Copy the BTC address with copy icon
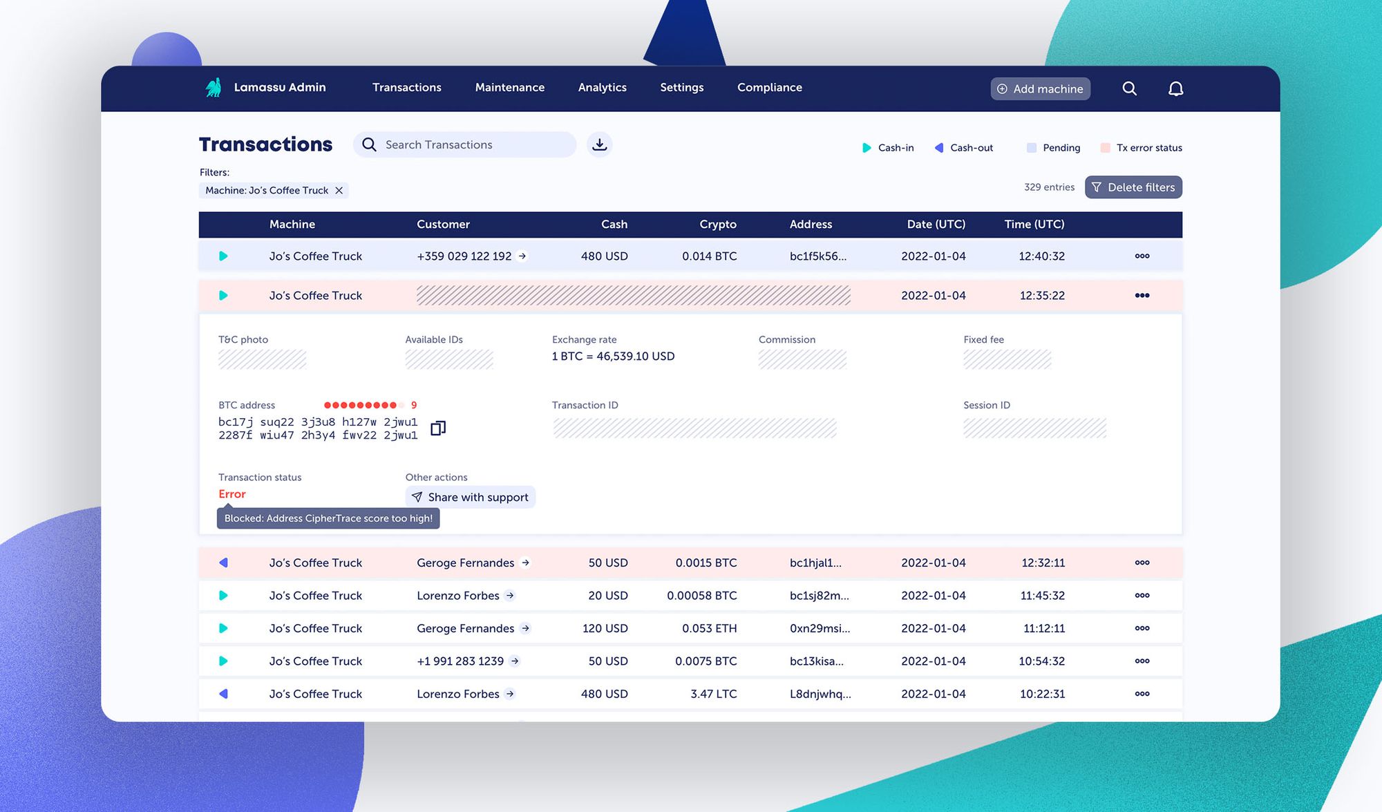1382x812 pixels. 438,428
